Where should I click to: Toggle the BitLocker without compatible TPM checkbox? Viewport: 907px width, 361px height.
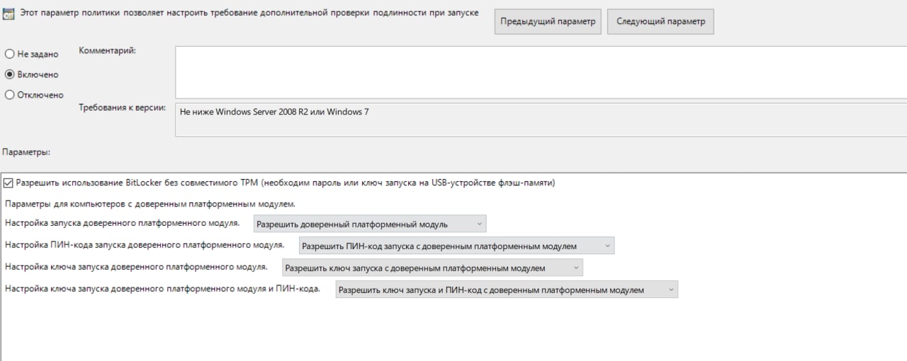click(9, 183)
